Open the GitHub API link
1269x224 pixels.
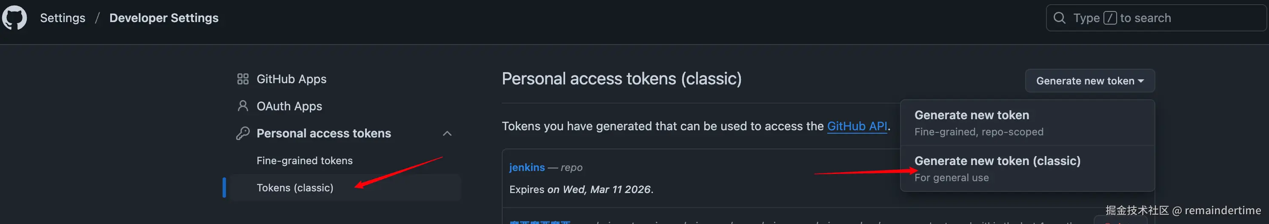(857, 126)
